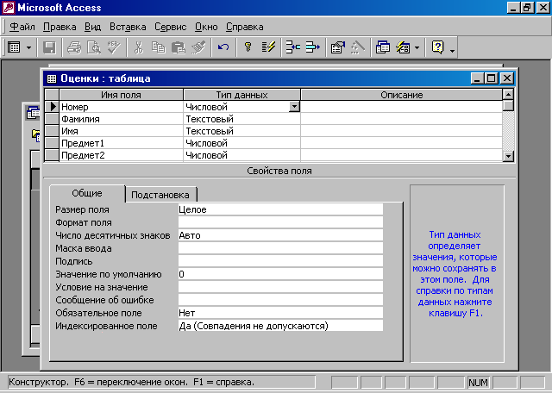Click the Help question mark icon
The image size is (552, 393).
point(437,47)
